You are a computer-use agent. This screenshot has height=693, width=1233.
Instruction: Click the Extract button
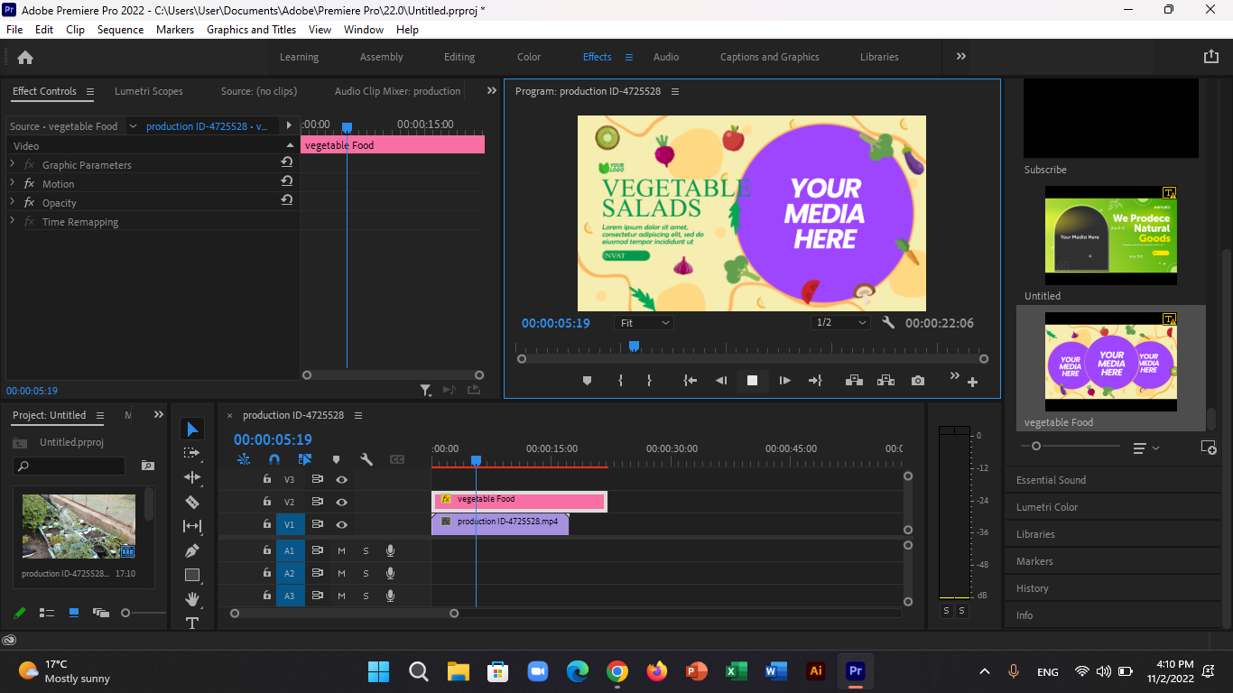coord(885,381)
